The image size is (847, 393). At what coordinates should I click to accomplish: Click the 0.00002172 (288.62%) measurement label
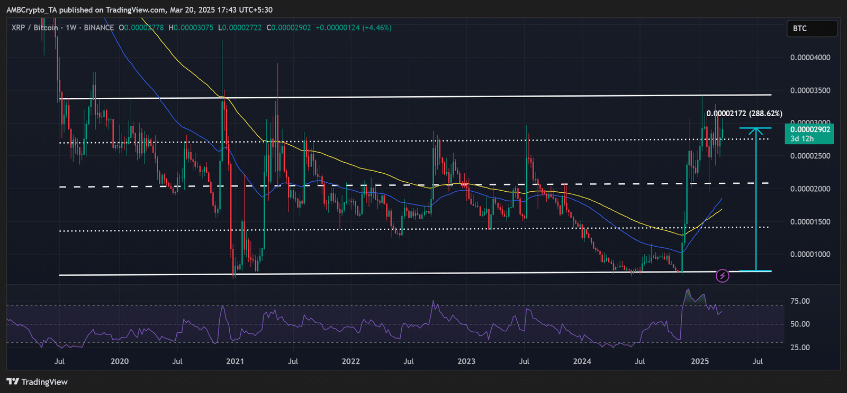click(744, 114)
